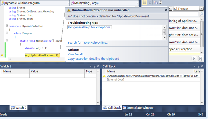
Task: Open Search for more Help Online link
Action: [x=88, y=42]
